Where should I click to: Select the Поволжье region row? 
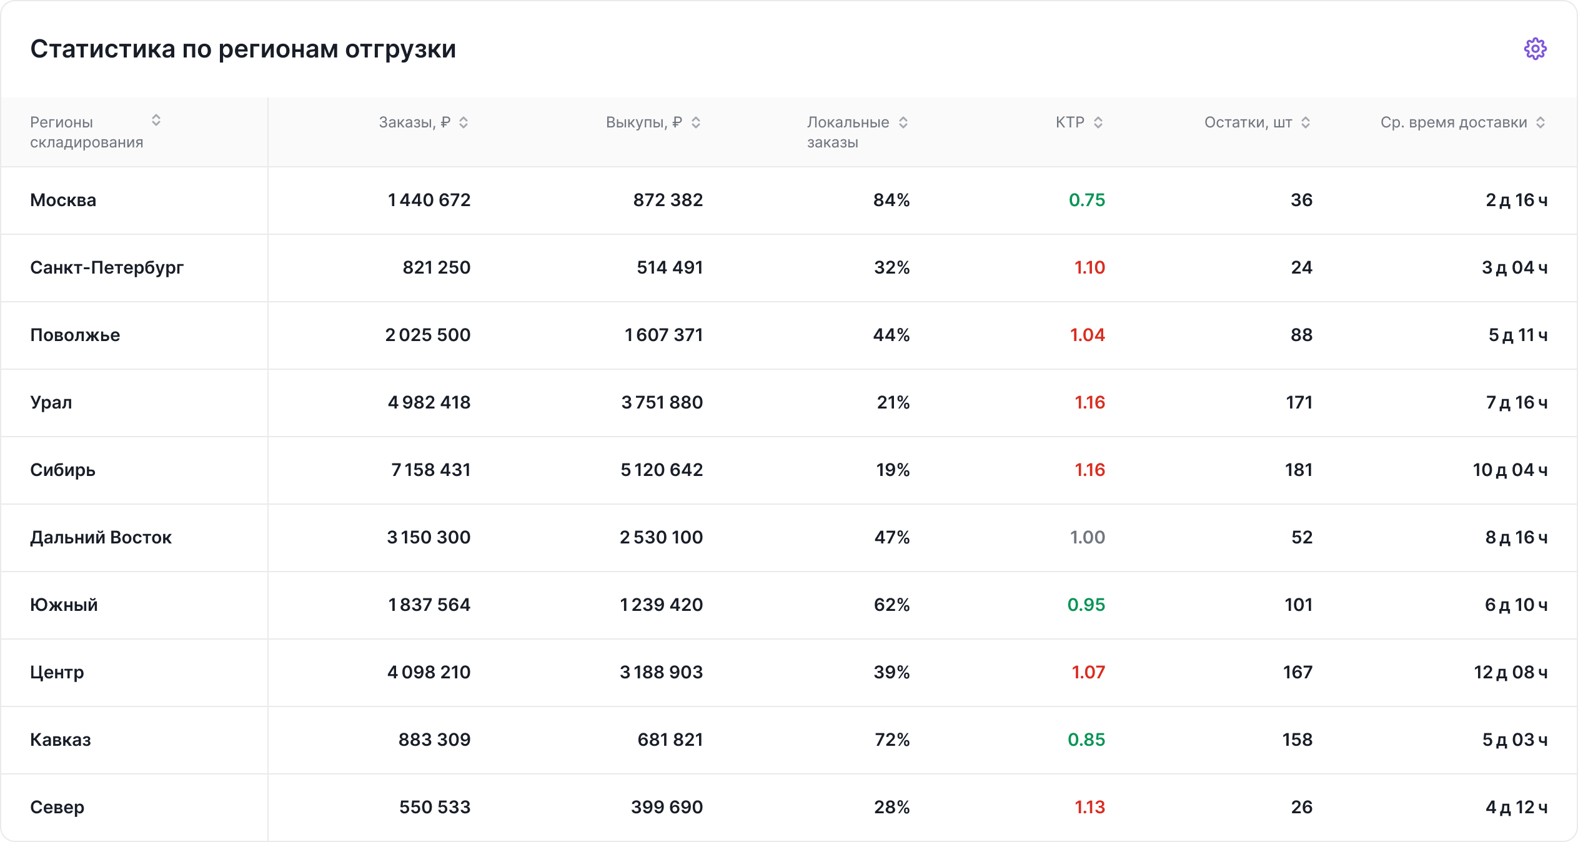coord(789,335)
